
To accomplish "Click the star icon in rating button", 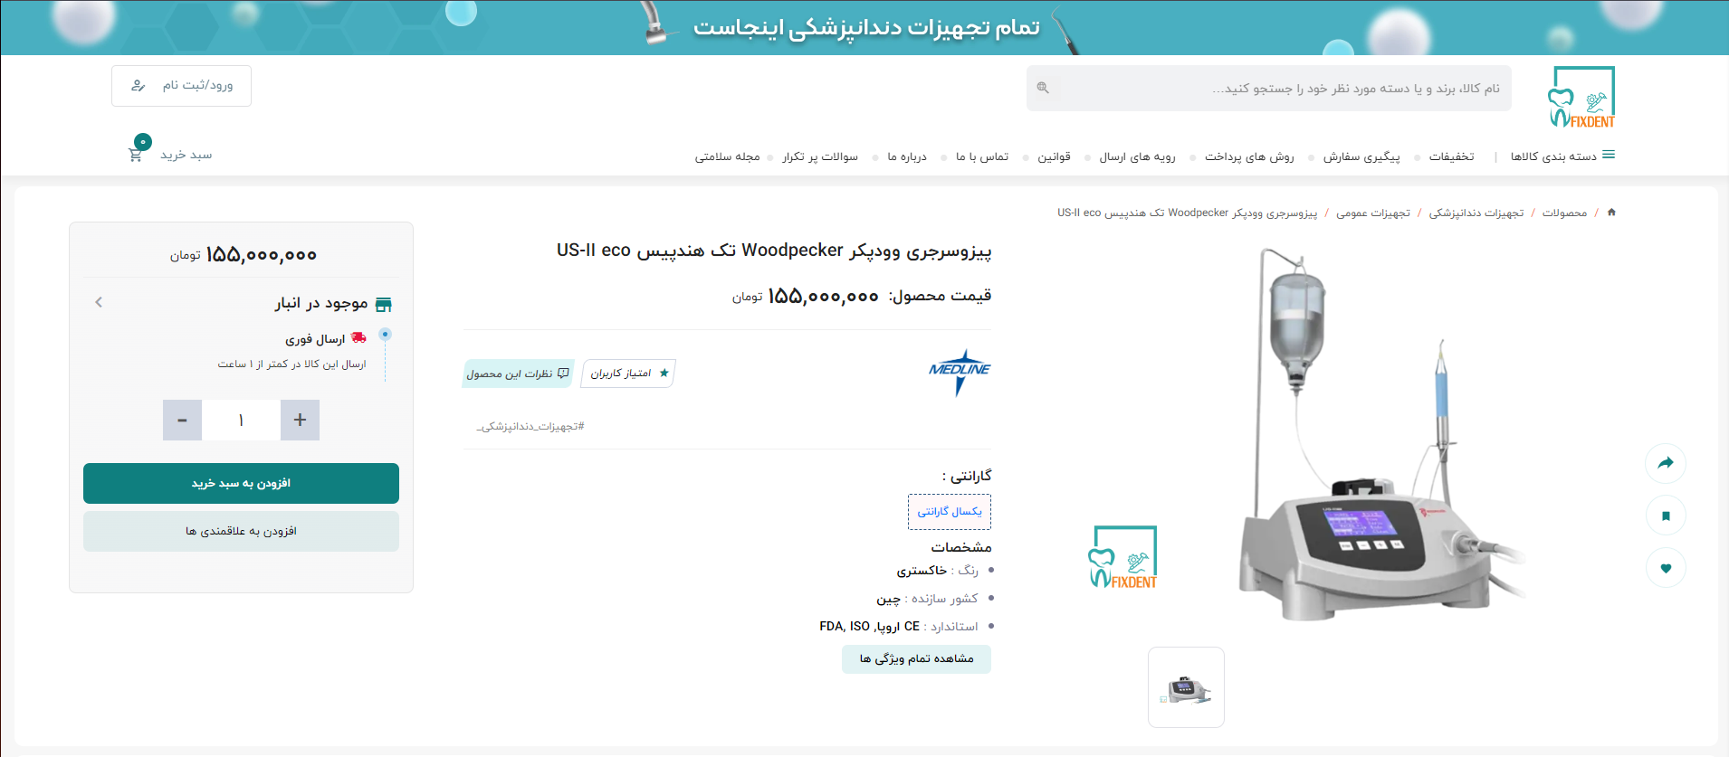I will [x=664, y=373].
